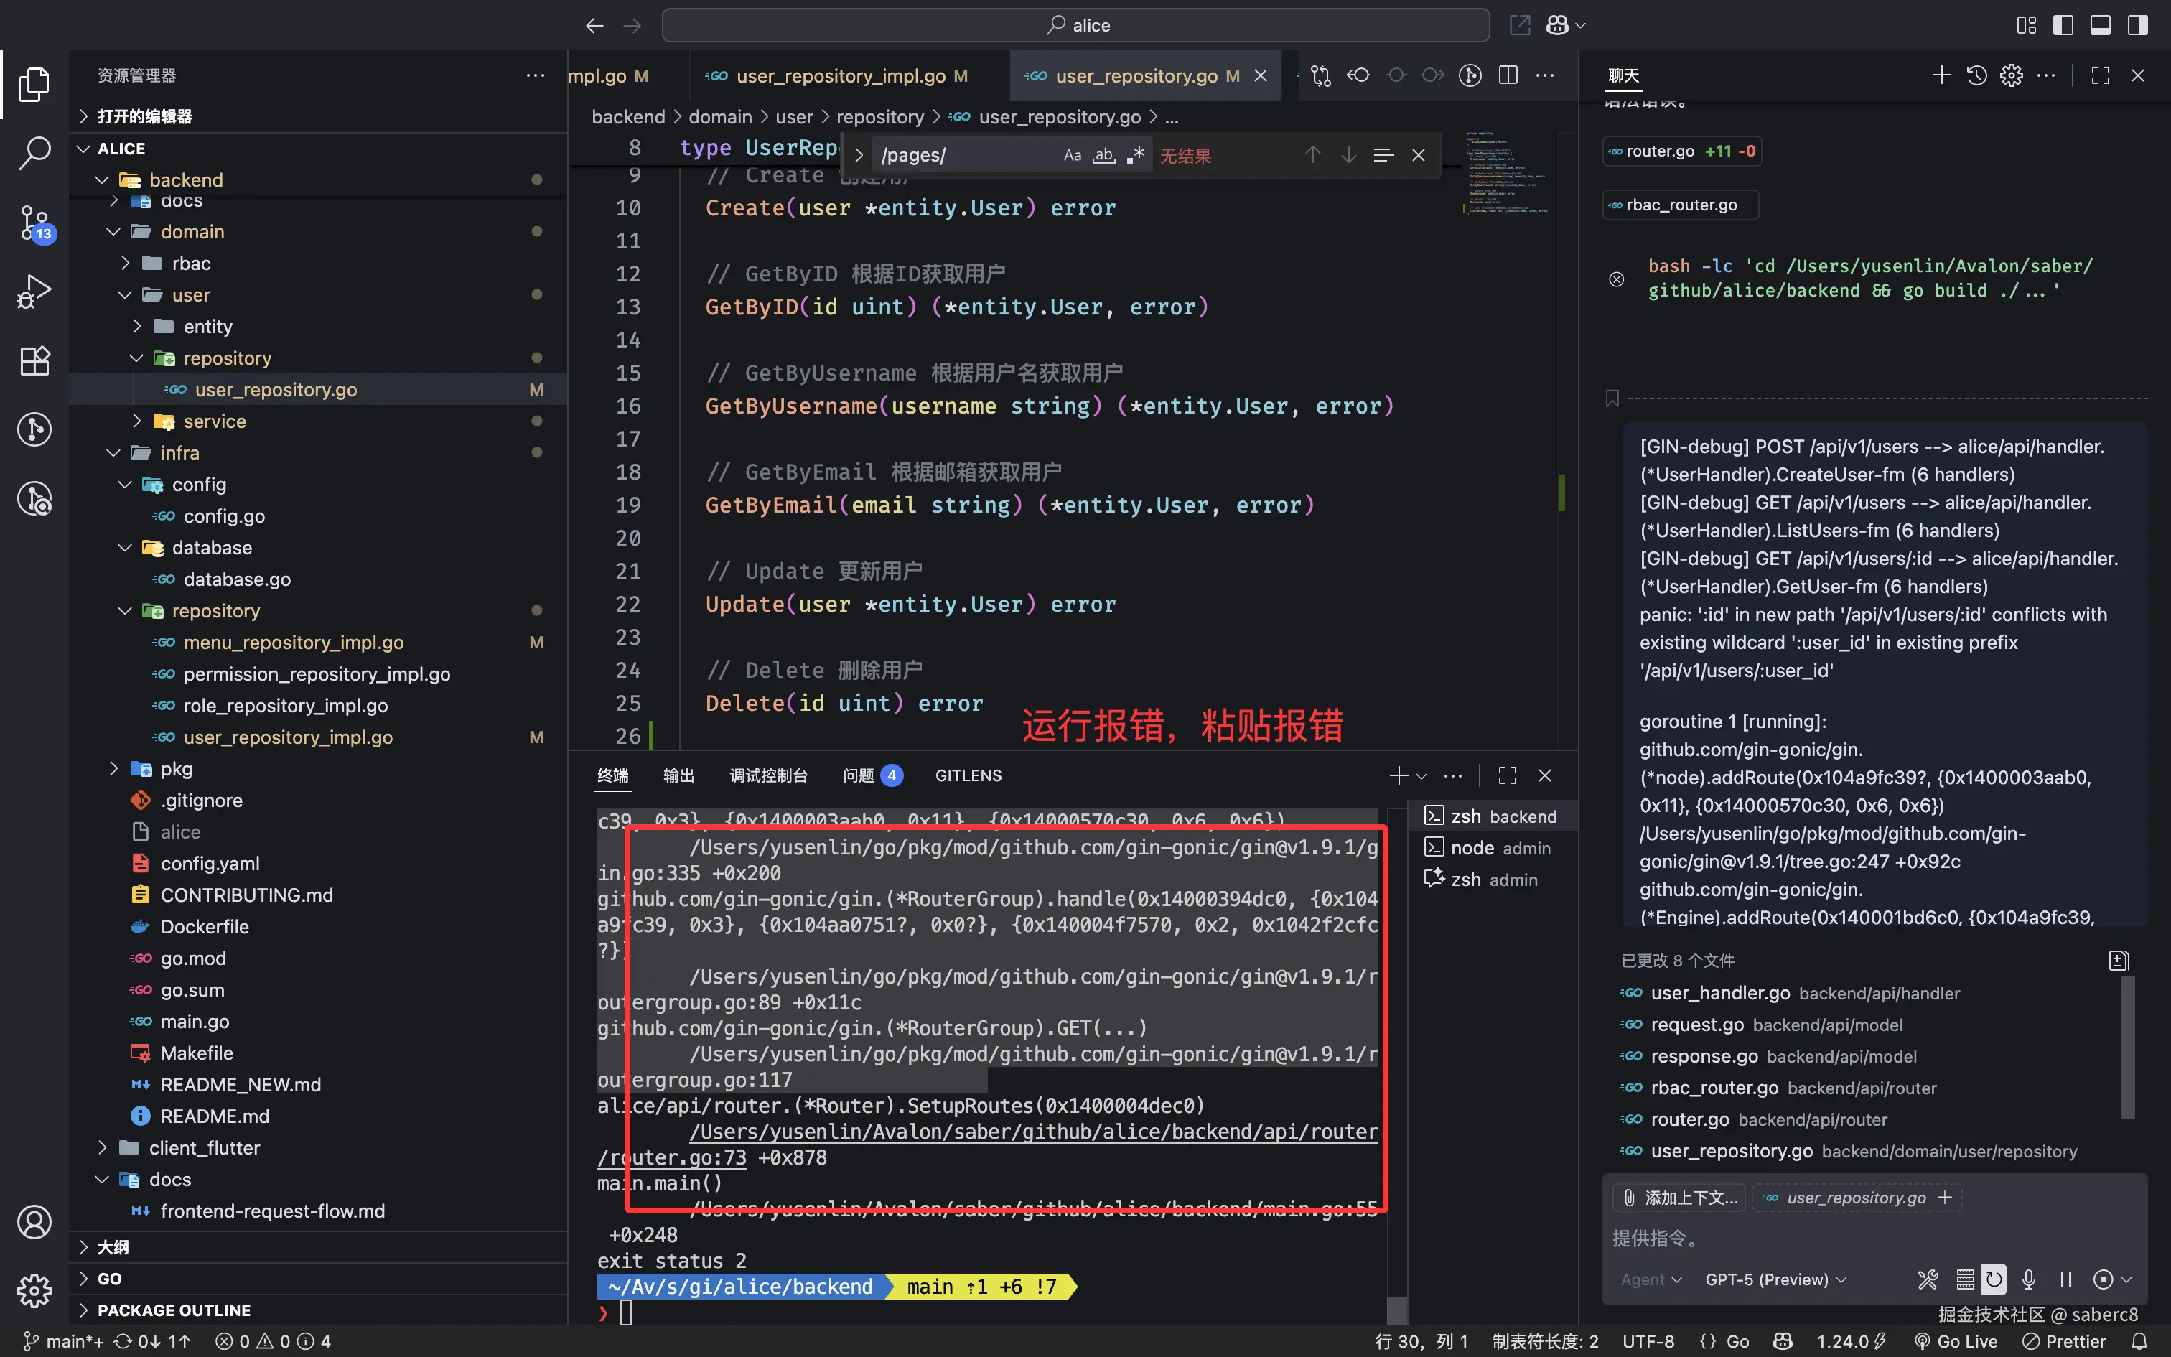Open the GPT-5 (Preview) model dropdown

[x=1775, y=1279]
